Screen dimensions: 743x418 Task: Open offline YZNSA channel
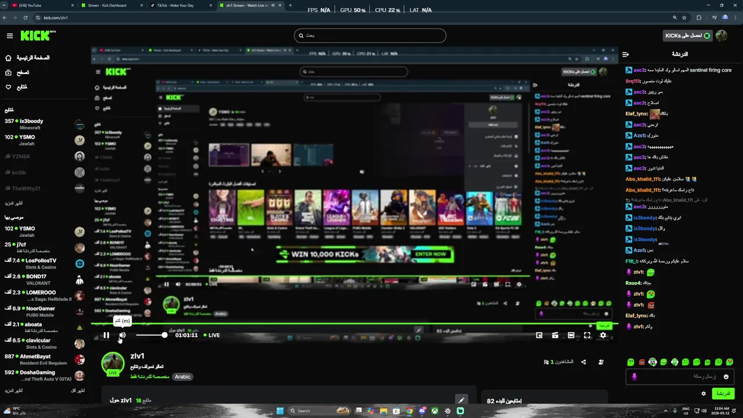pyautogui.click(x=44, y=156)
